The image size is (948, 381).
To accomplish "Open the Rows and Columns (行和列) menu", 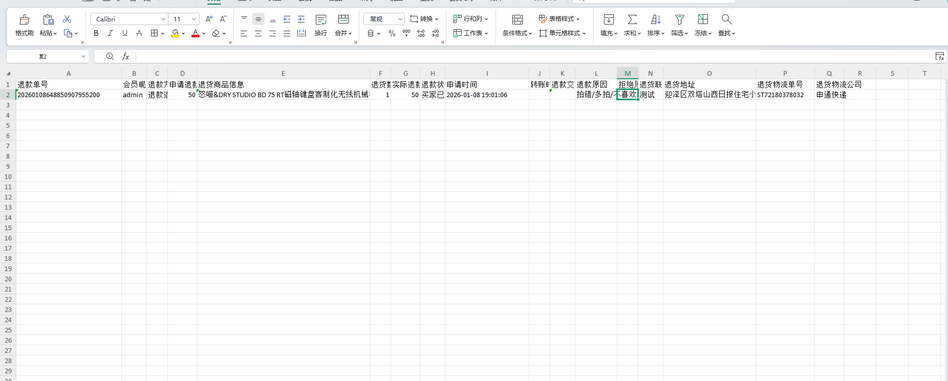I will pyautogui.click(x=471, y=19).
